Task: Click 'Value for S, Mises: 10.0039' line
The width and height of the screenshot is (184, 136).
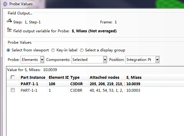Action: tap(32, 70)
